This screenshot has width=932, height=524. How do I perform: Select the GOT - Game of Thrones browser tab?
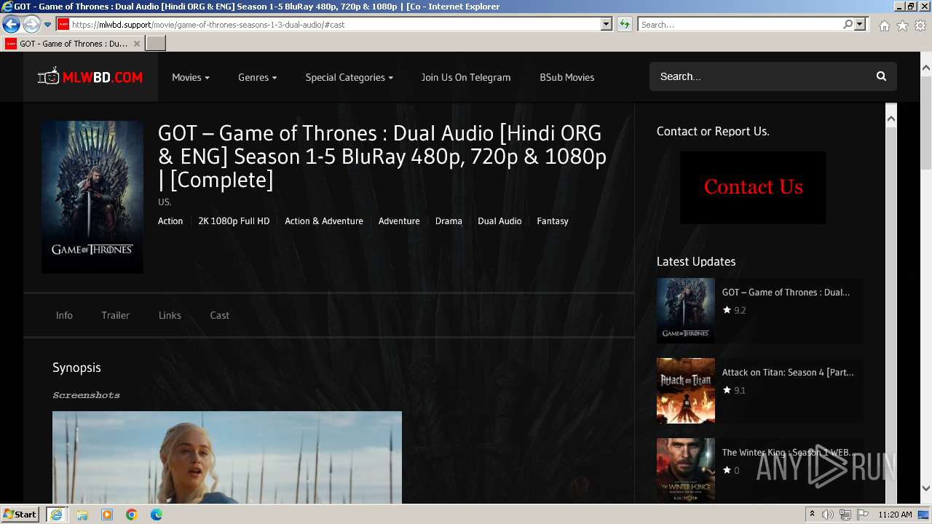click(72, 44)
